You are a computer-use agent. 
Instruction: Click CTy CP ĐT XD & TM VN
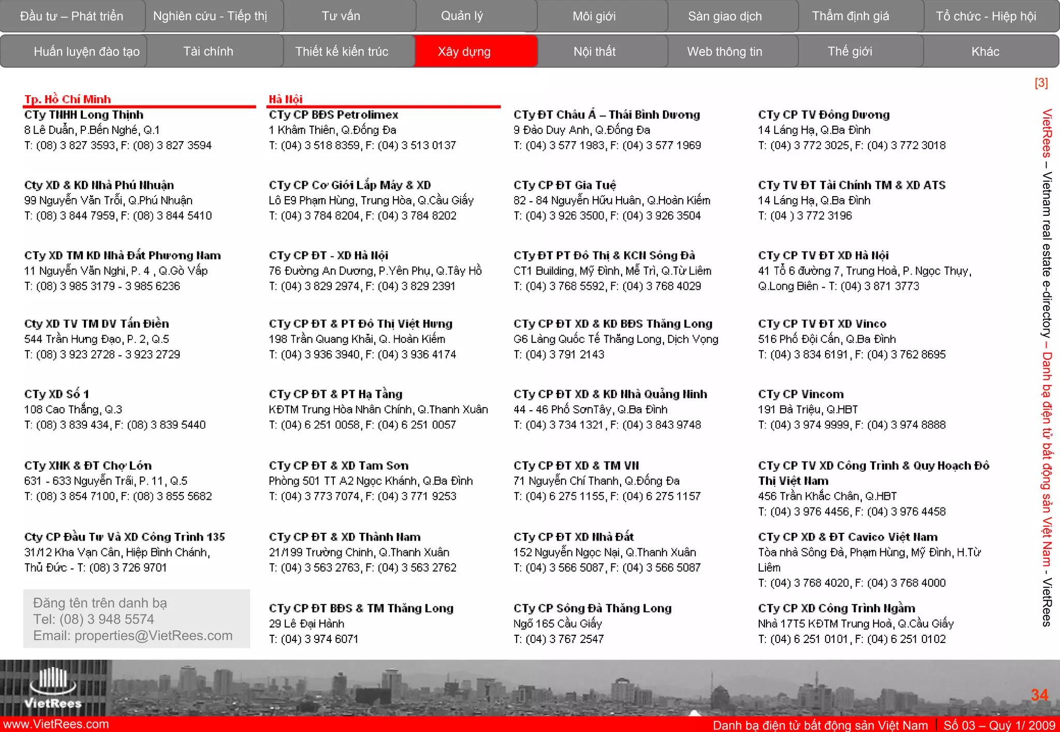pos(576,466)
